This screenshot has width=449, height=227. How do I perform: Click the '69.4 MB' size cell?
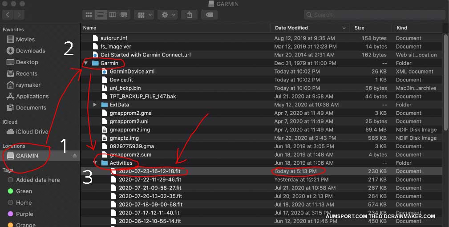pos(376,130)
